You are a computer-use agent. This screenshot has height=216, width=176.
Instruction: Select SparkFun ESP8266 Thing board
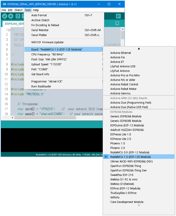click(139, 166)
